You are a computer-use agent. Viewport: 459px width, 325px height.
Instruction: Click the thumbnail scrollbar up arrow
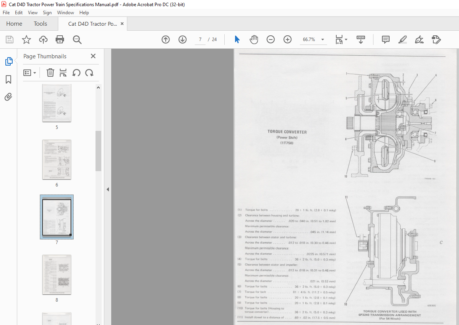[x=98, y=87]
